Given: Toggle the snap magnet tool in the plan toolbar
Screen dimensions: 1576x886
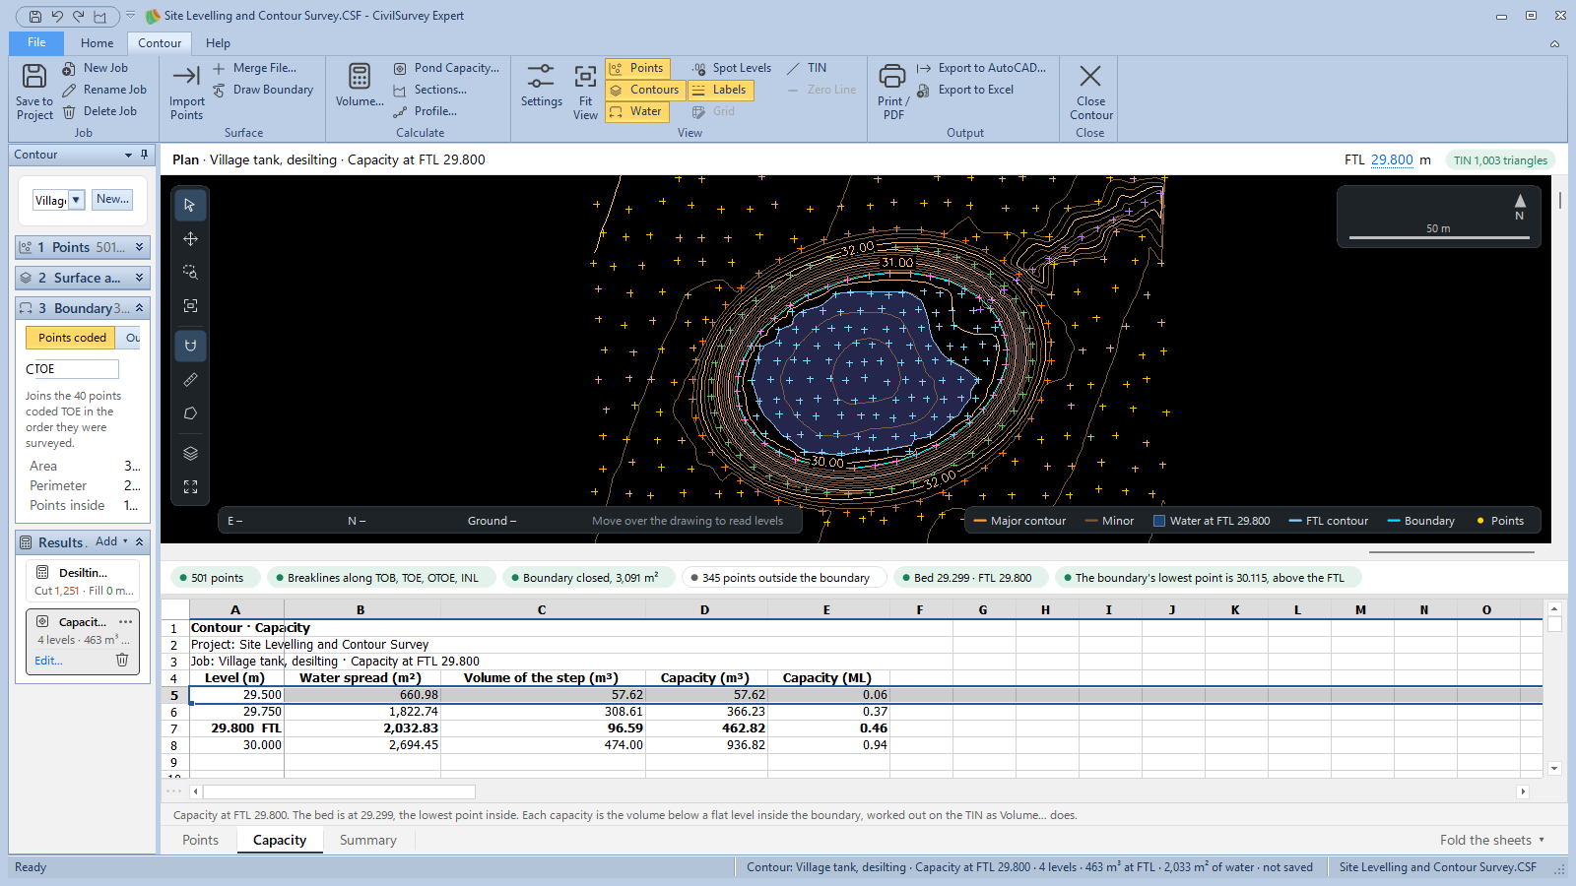Looking at the screenshot, I should click(x=190, y=346).
